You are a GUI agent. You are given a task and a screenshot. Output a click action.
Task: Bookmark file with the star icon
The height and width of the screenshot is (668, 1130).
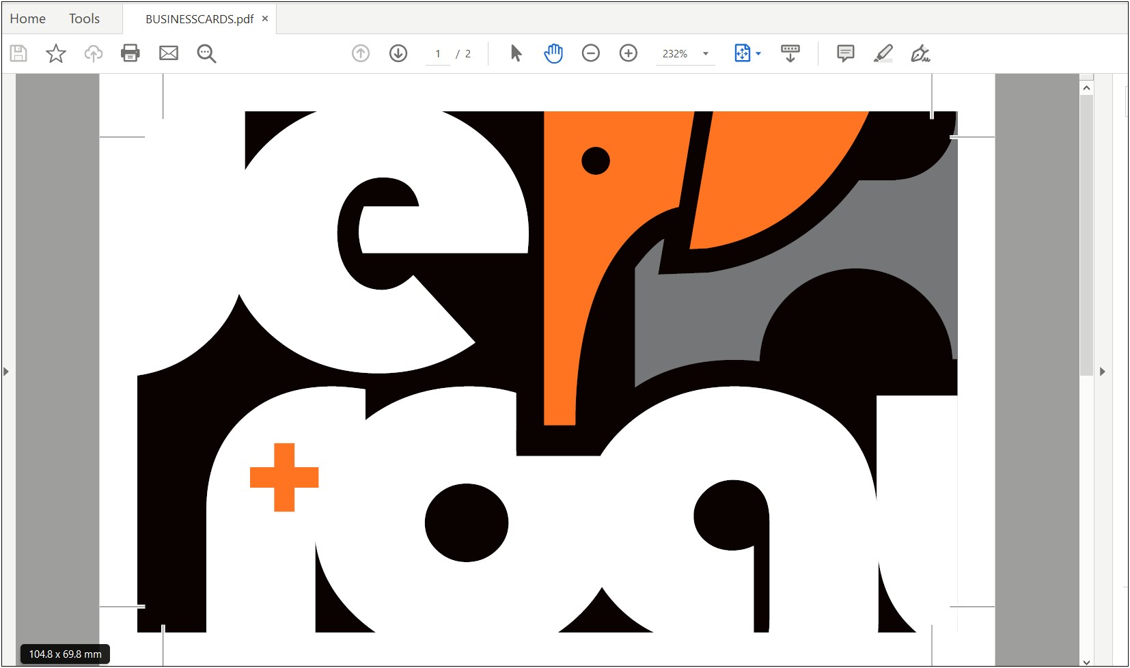pyautogui.click(x=56, y=53)
